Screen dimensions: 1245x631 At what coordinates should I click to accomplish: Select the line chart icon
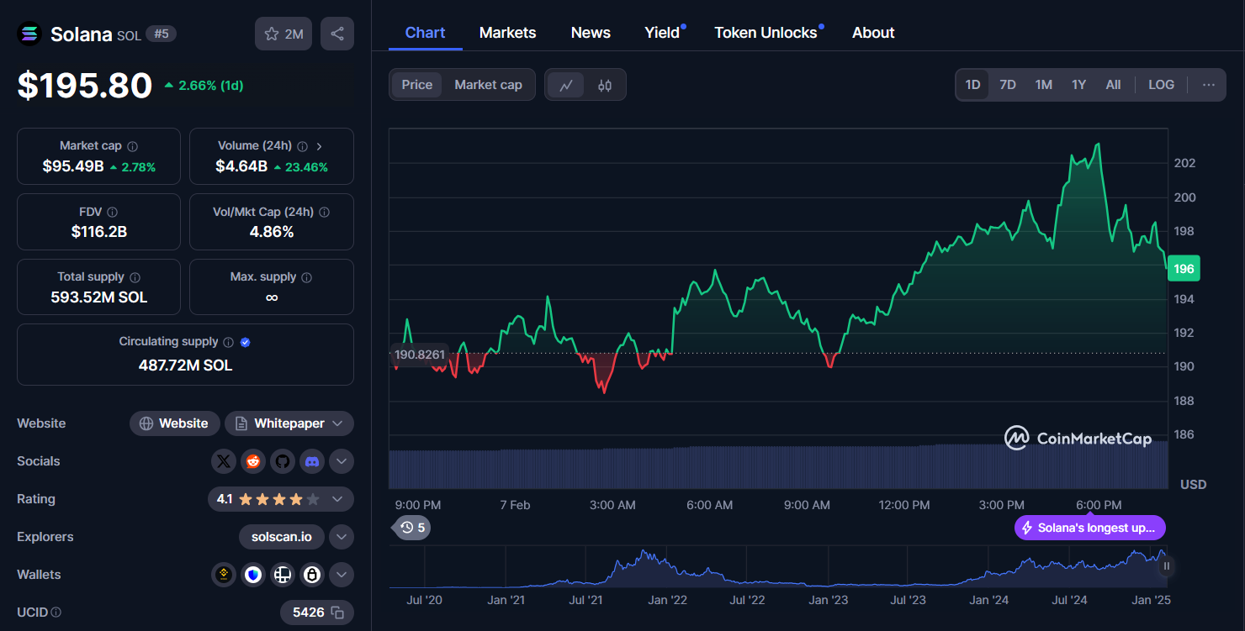(x=566, y=85)
